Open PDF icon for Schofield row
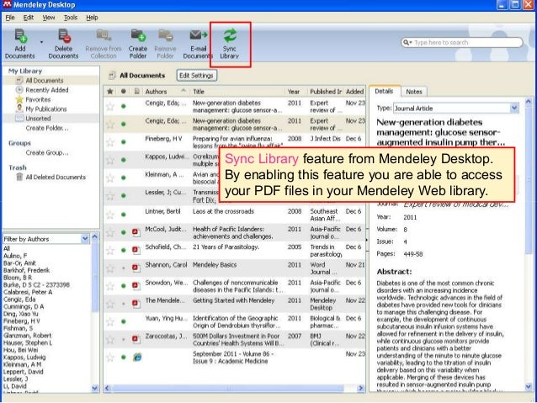 pyautogui.click(x=136, y=250)
